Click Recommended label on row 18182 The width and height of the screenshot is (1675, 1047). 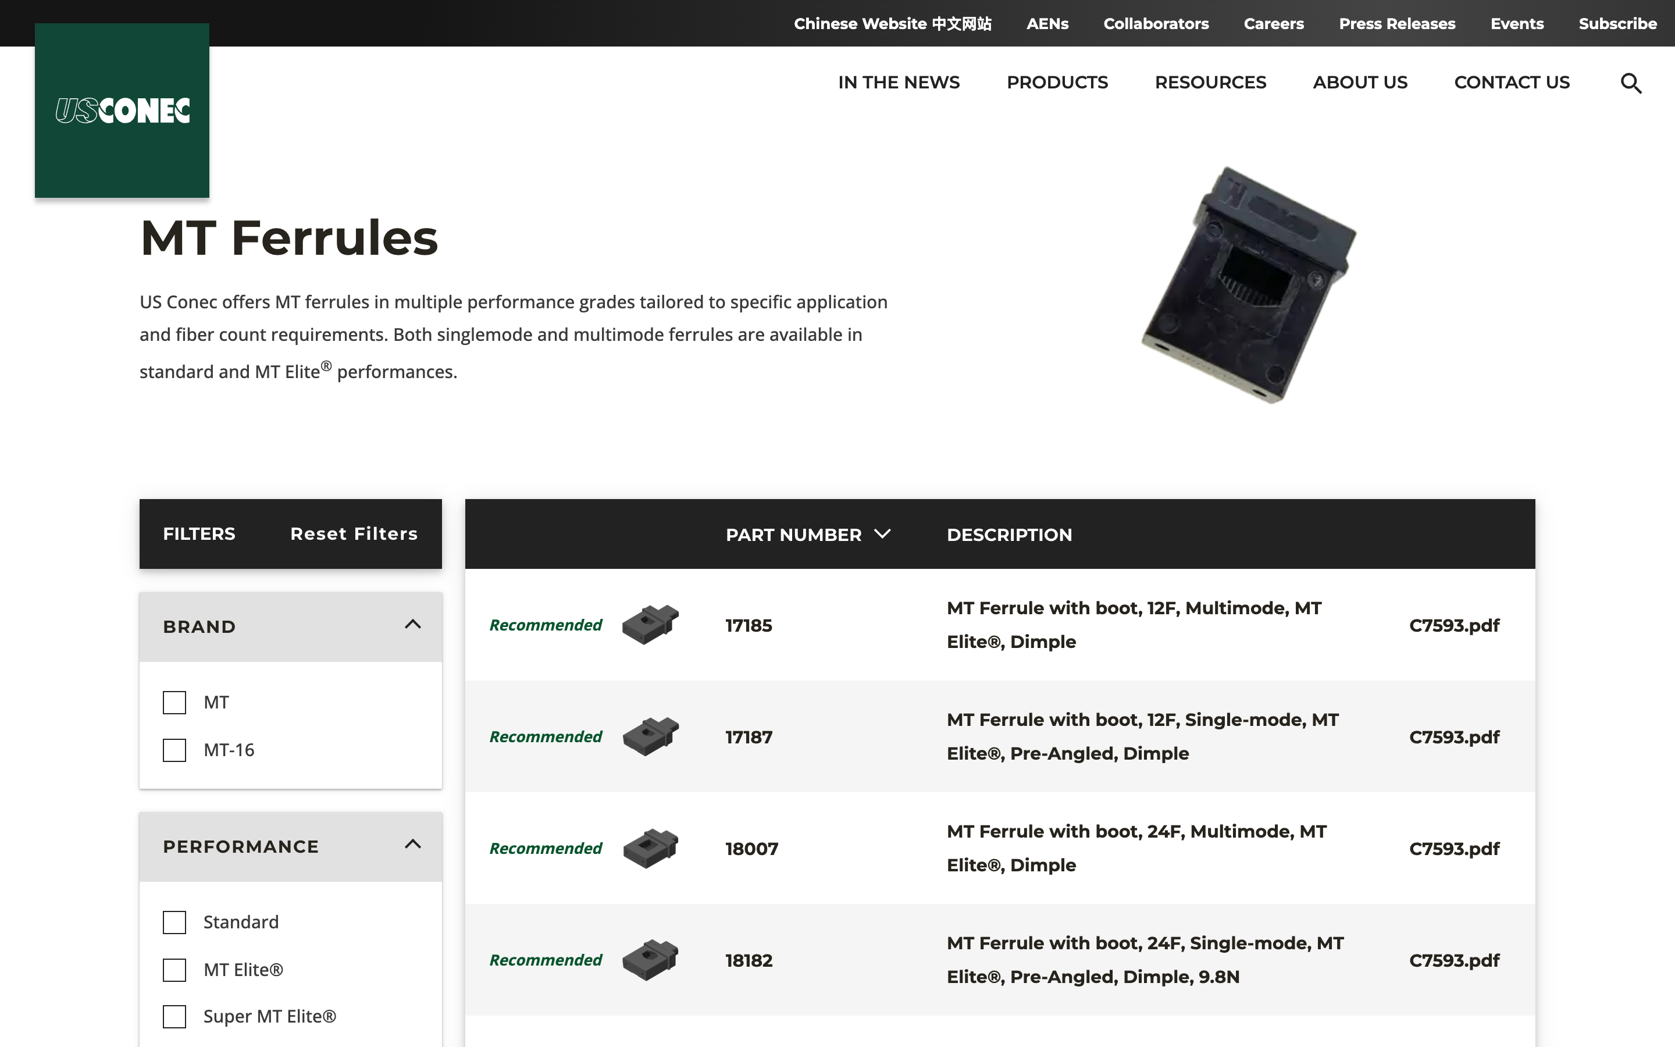pos(546,960)
